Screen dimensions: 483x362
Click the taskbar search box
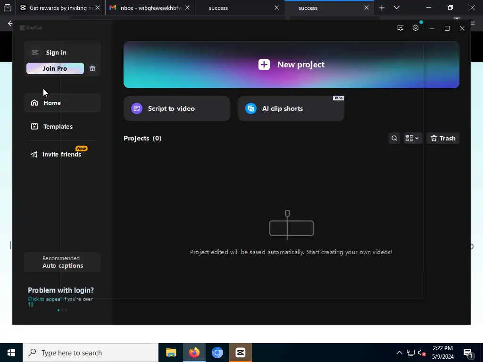[x=91, y=353]
